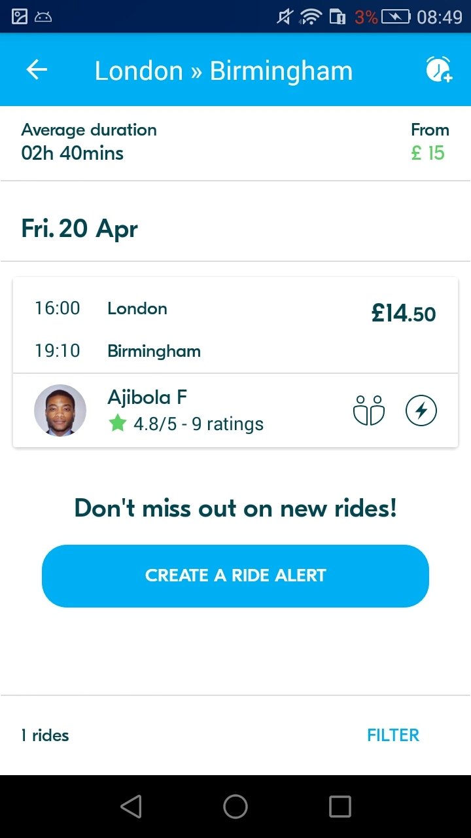Tap the driver name Ajibola F

click(147, 397)
